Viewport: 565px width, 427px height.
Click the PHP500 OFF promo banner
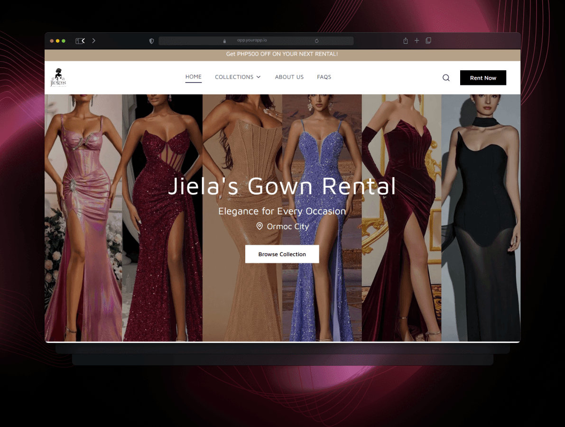pyautogui.click(x=282, y=55)
